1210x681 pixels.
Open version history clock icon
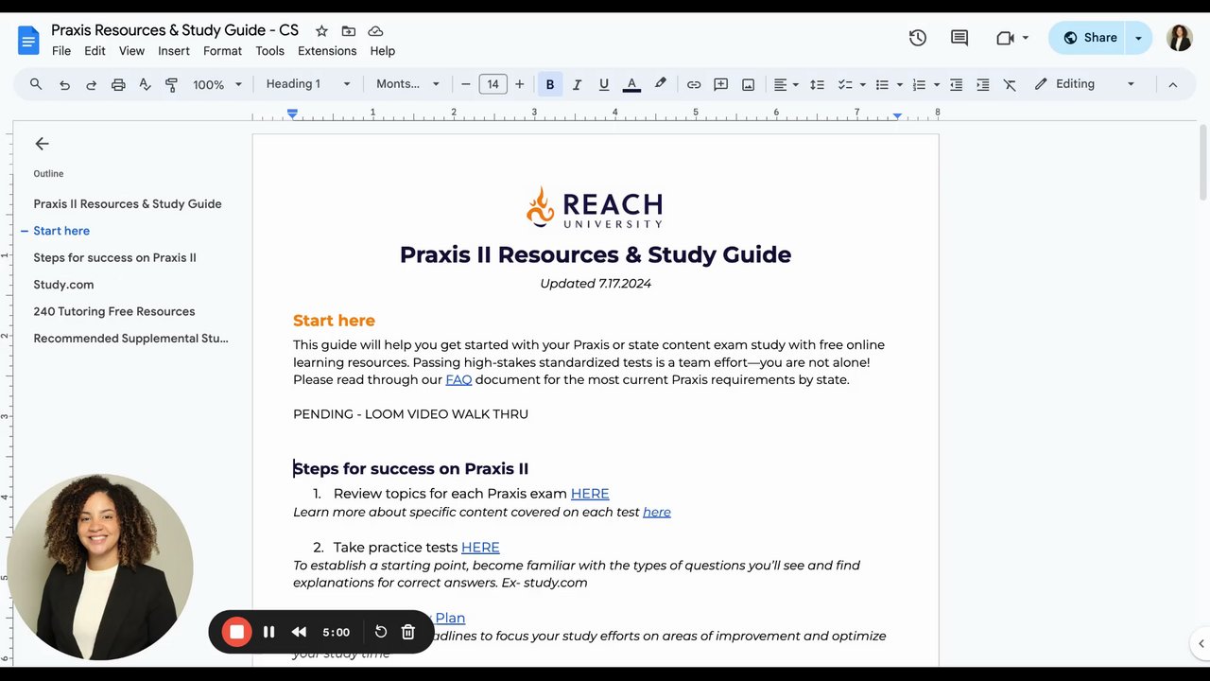(918, 38)
